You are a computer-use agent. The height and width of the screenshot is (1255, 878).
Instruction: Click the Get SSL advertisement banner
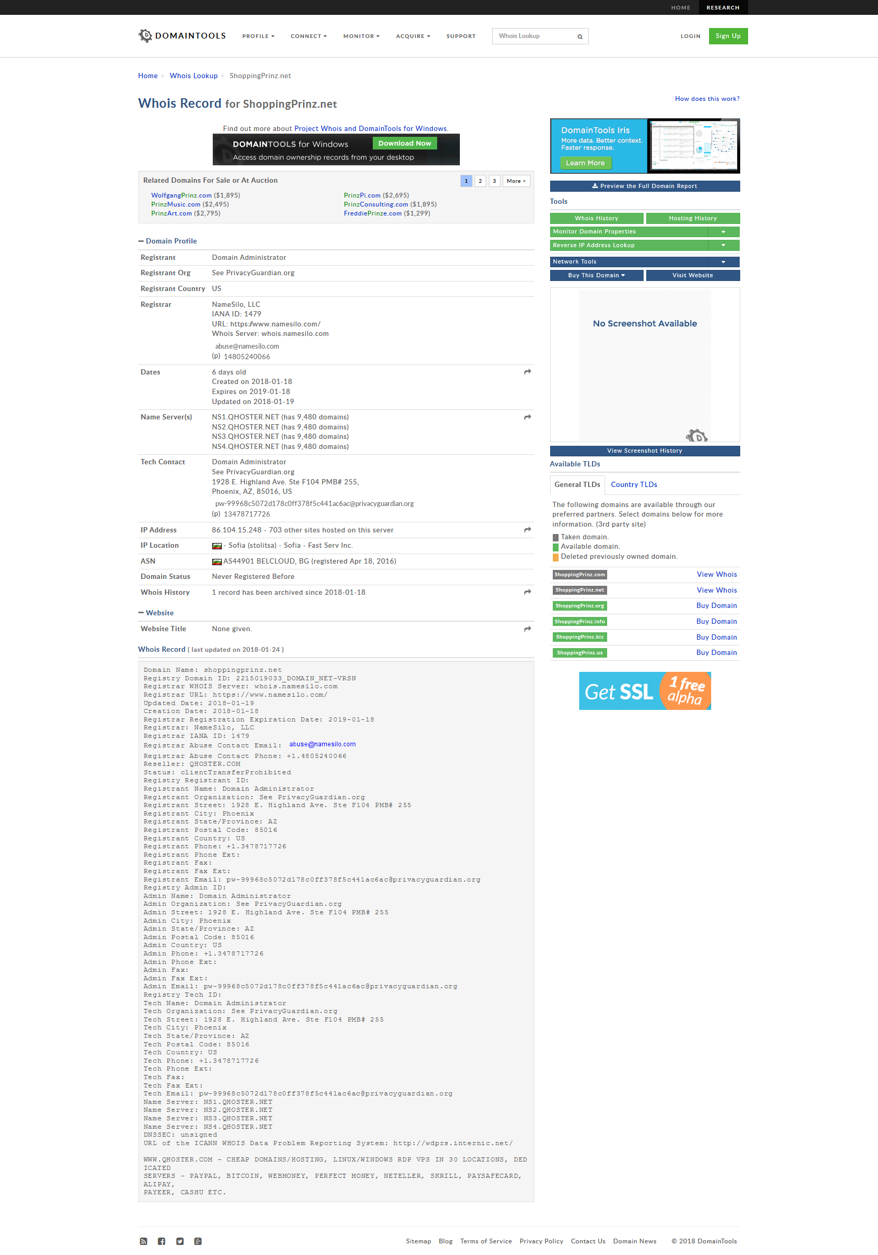point(645,691)
